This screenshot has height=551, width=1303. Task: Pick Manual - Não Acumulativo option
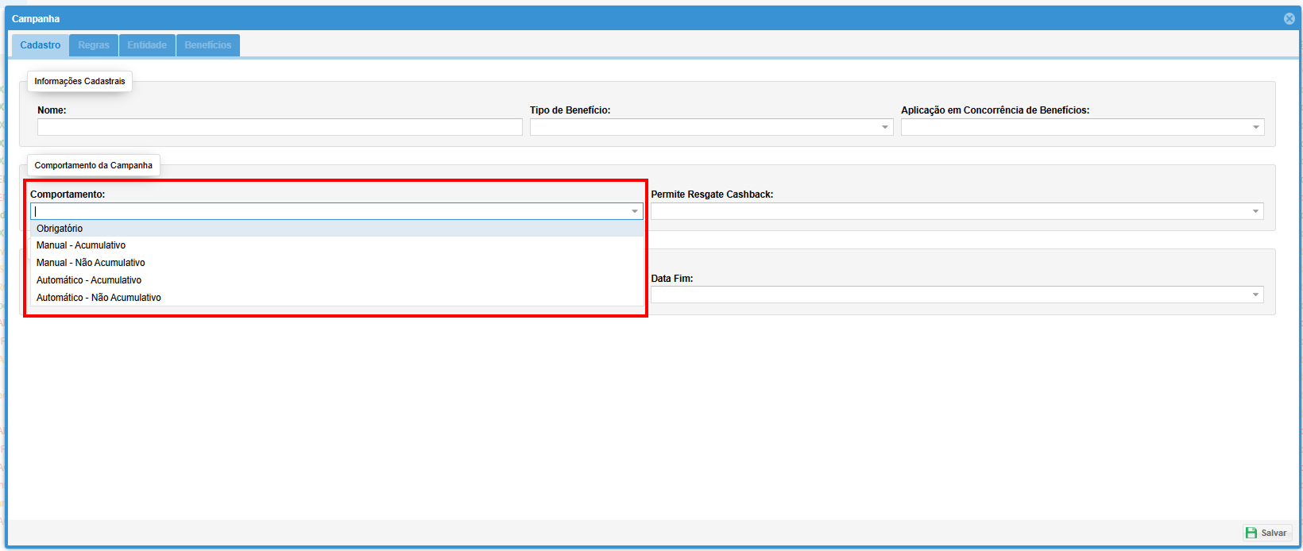(91, 263)
